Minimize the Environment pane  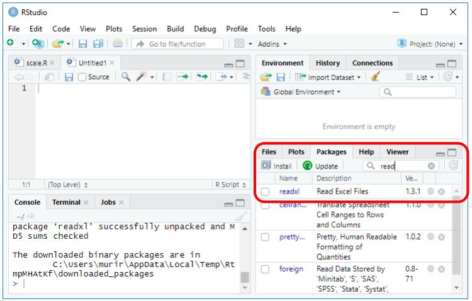(x=441, y=65)
